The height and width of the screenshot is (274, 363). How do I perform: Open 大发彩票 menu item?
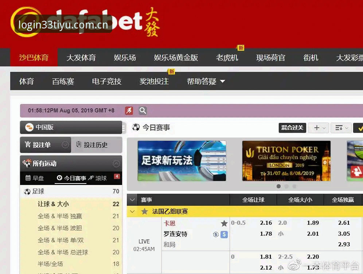(x=350, y=58)
